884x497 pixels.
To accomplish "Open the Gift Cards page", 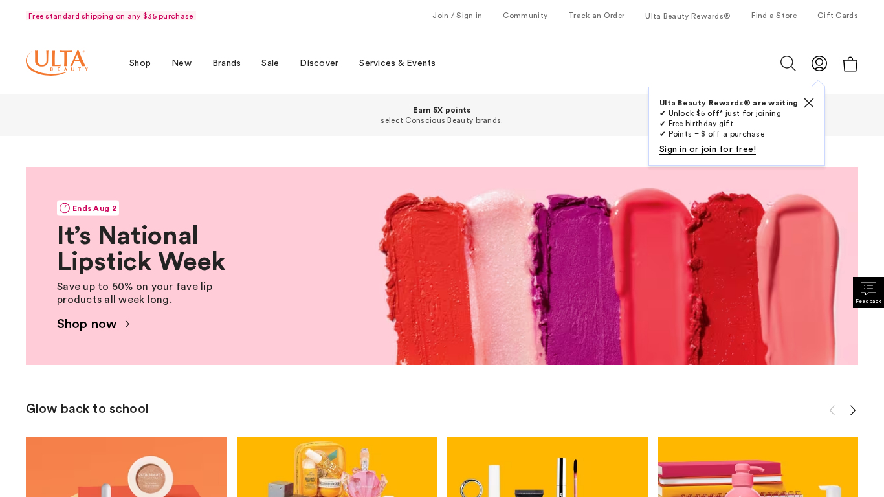I will coord(837,16).
